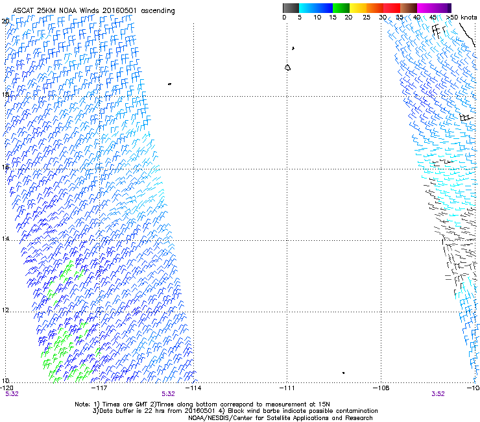Click the yellow 20-25 knots color segment
Image resolution: width=480 pixels, height=422 pixels.
point(358,8)
